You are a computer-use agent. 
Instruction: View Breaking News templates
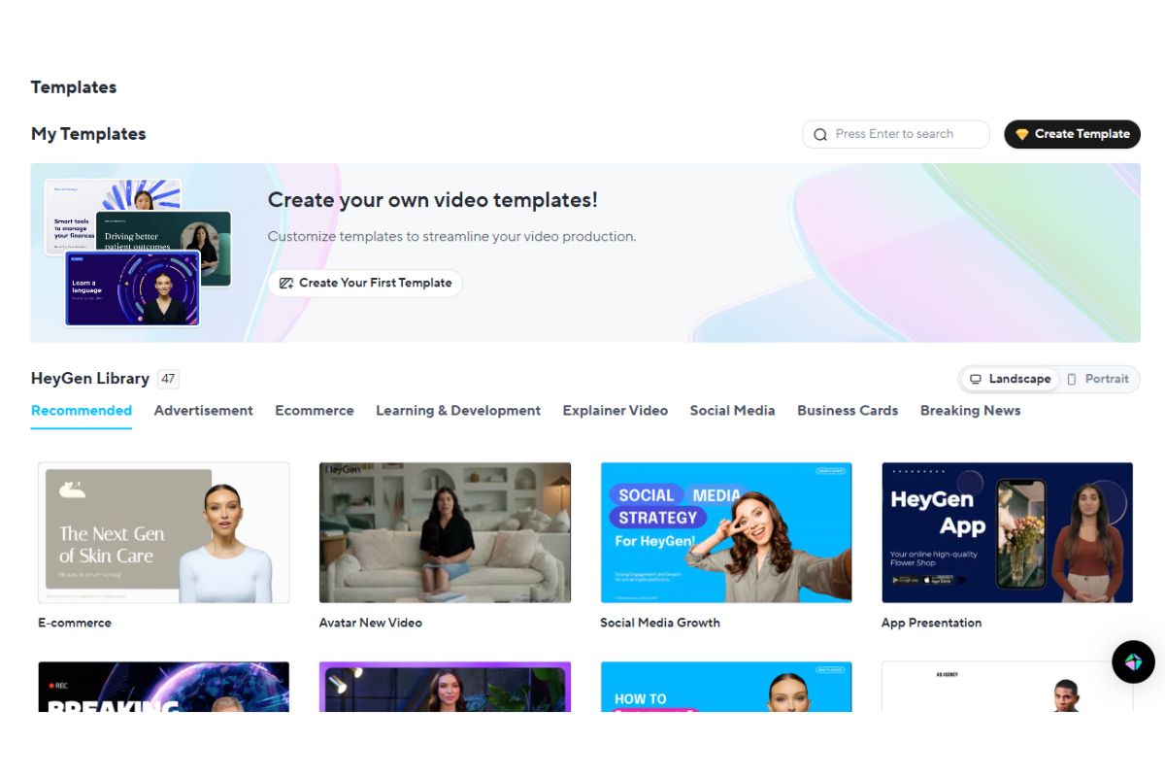pos(970,411)
